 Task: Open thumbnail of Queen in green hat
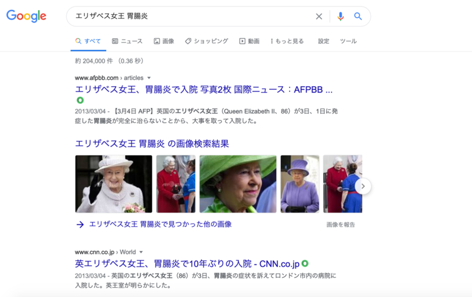click(x=238, y=184)
